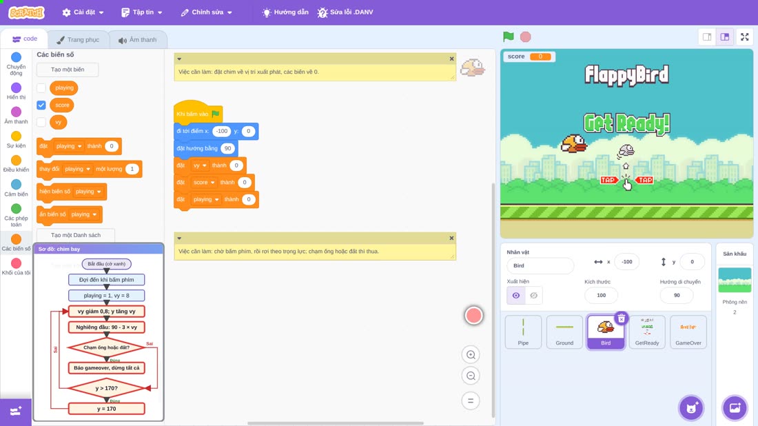
Task: Open the Chỉnh sửa menu
Action: pyautogui.click(x=207, y=12)
